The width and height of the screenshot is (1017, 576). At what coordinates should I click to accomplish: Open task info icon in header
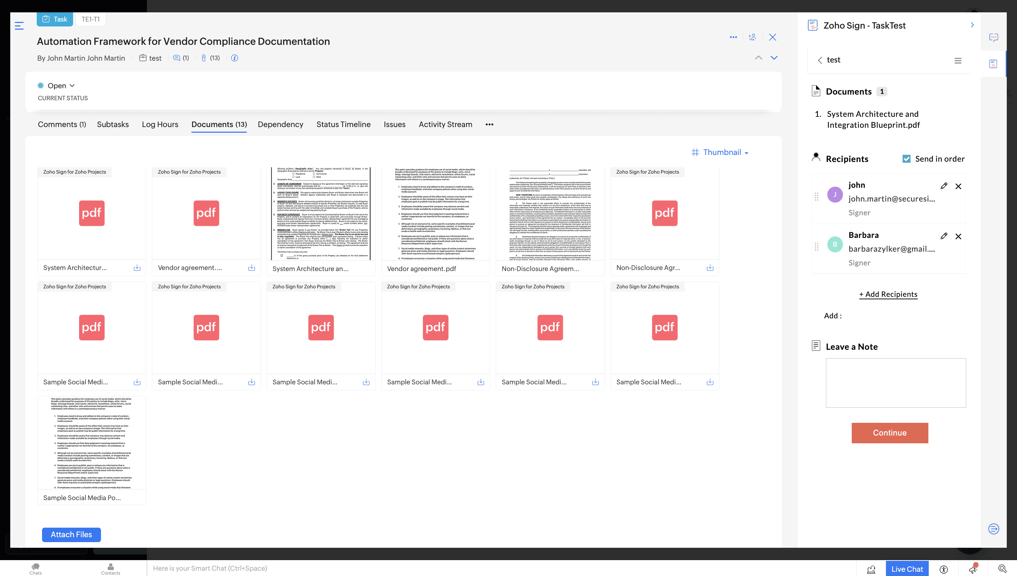point(234,58)
